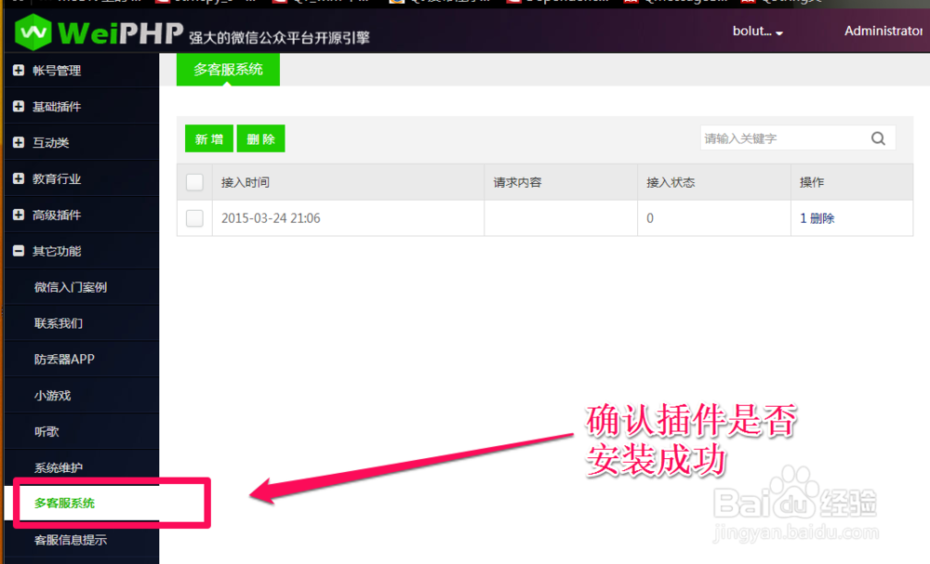Open 联系我们 in sidebar

[x=58, y=323]
